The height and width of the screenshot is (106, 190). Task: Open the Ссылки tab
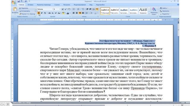57,5
